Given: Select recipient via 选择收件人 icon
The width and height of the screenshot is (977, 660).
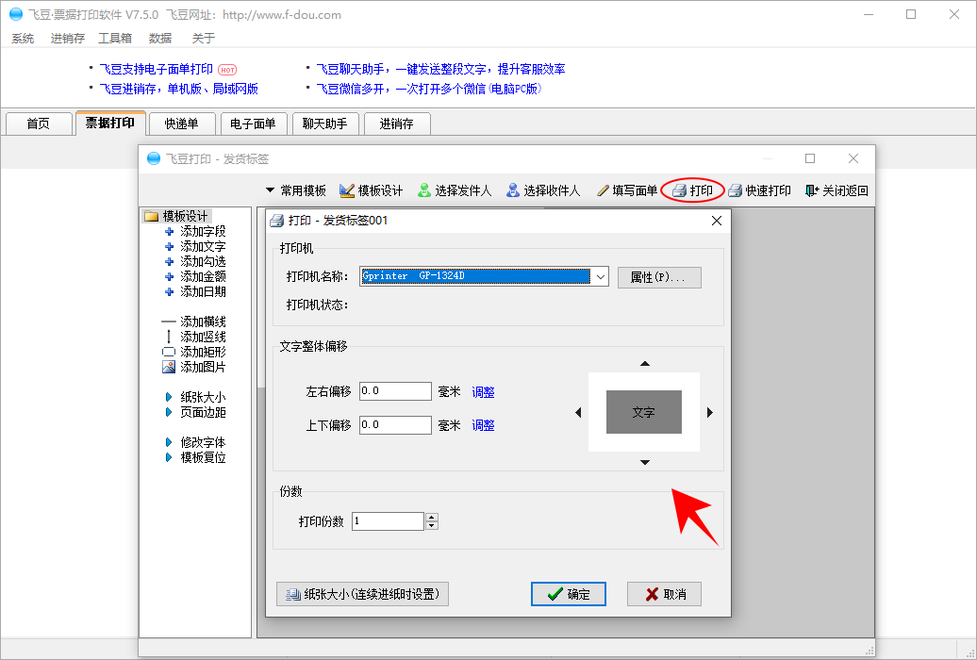Looking at the screenshot, I should click(x=513, y=190).
